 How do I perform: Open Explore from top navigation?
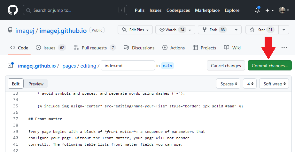point(232,10)
